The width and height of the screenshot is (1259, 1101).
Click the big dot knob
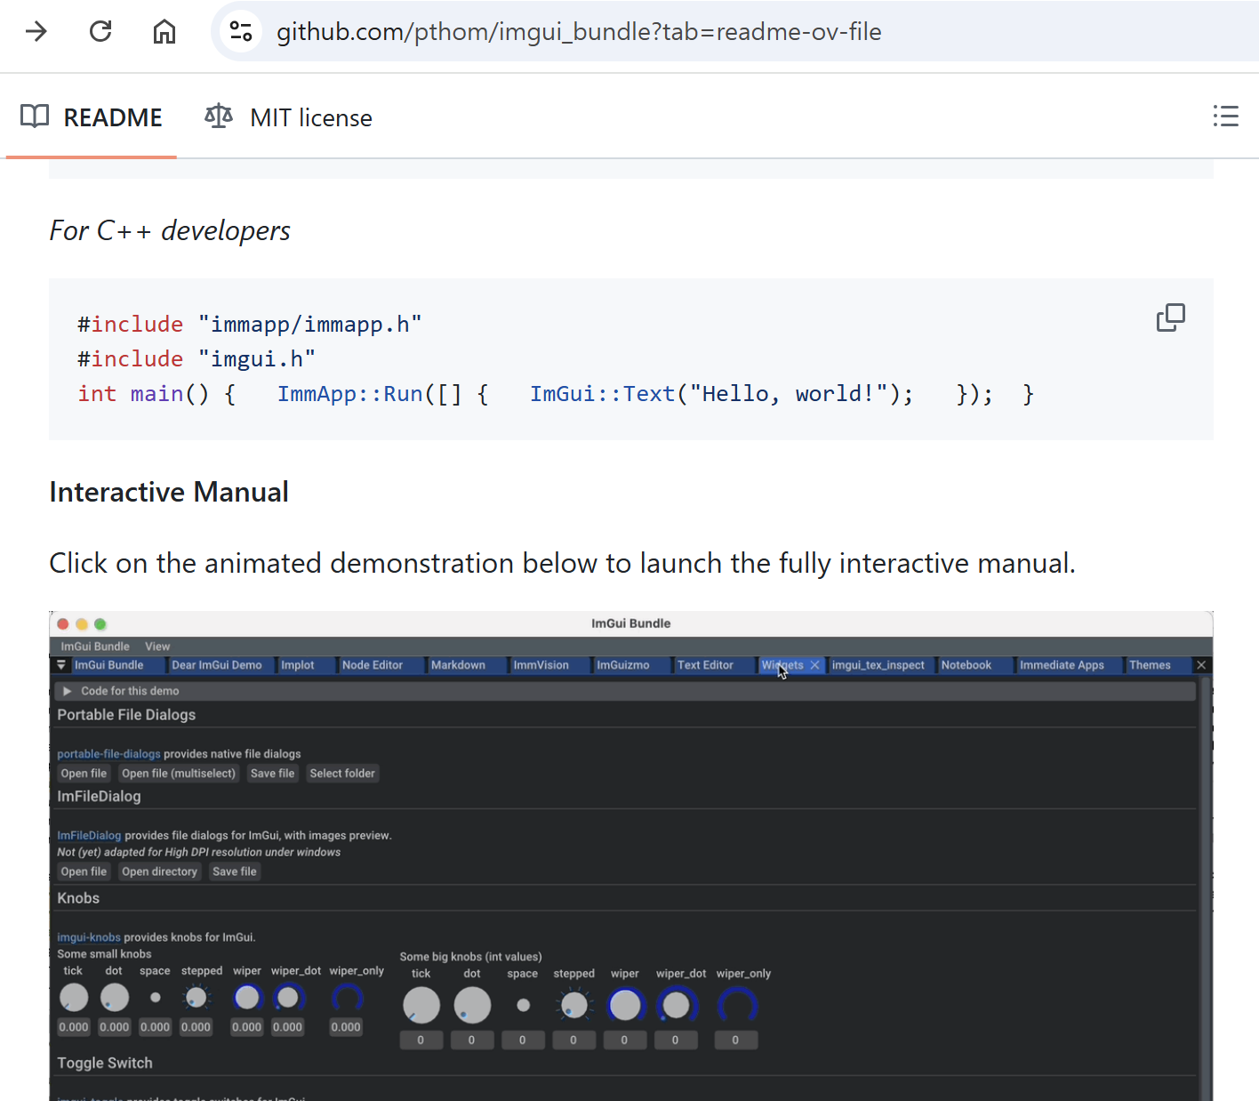tap(472, 1006)
